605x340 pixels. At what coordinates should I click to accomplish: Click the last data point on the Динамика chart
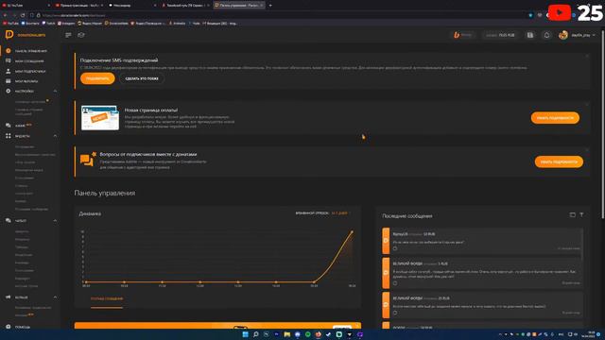tap(352, 231)
